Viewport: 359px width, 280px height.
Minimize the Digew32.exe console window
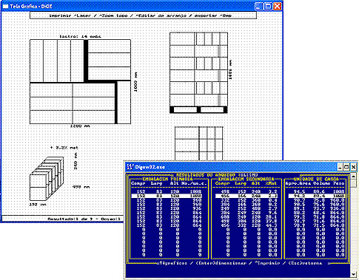click(340, 167)
